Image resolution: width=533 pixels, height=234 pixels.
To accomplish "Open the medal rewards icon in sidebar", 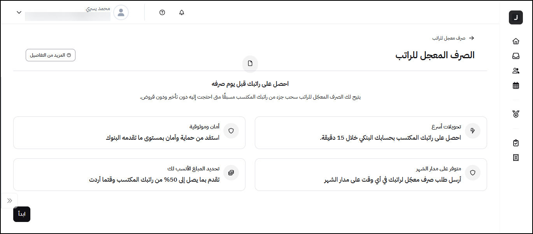I will pyautogui.click(x=516, y=114).
